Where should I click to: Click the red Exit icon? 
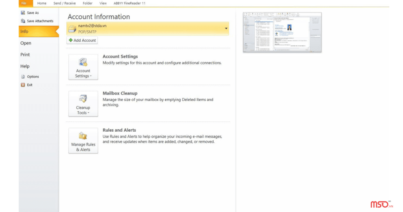pos(23,85)
